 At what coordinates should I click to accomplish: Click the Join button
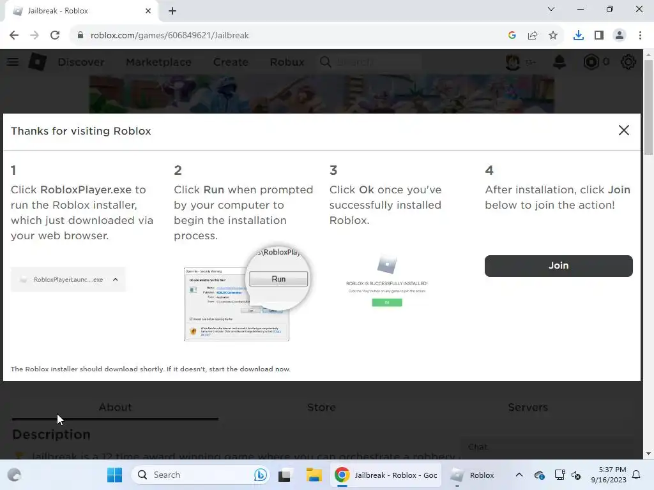tap(558, 266)
